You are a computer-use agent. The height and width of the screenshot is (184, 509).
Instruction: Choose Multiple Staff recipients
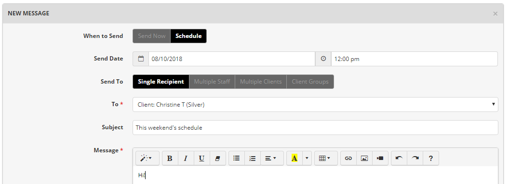click(x=212, y=82)
